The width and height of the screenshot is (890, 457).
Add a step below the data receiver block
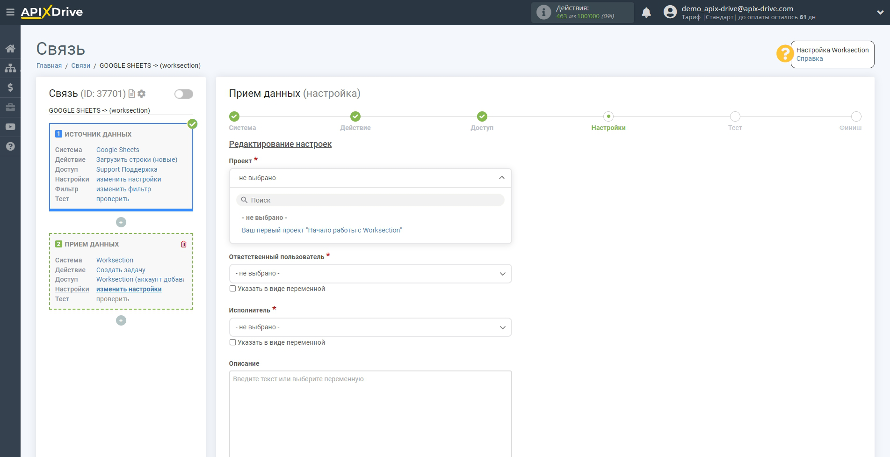pyautogui.click(x=121, y=320)
